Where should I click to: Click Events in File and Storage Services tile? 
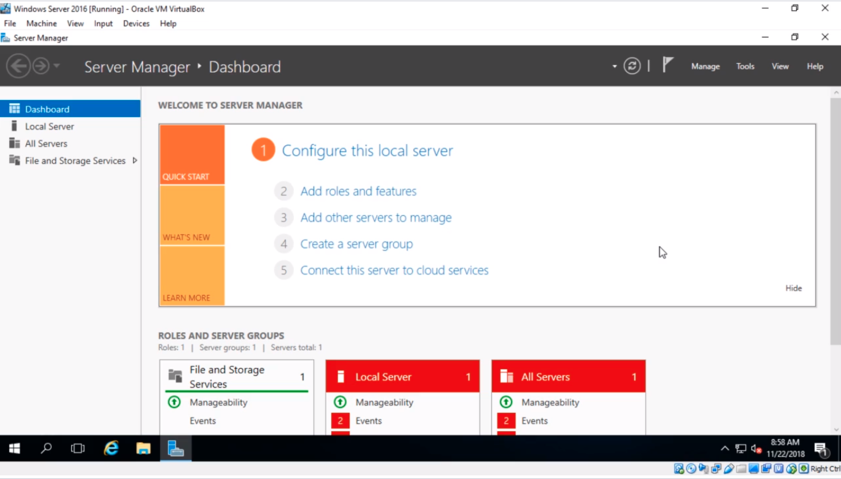pos(202,421)
